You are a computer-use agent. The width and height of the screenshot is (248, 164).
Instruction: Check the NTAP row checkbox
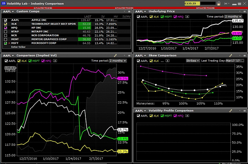tap(6, 32)
